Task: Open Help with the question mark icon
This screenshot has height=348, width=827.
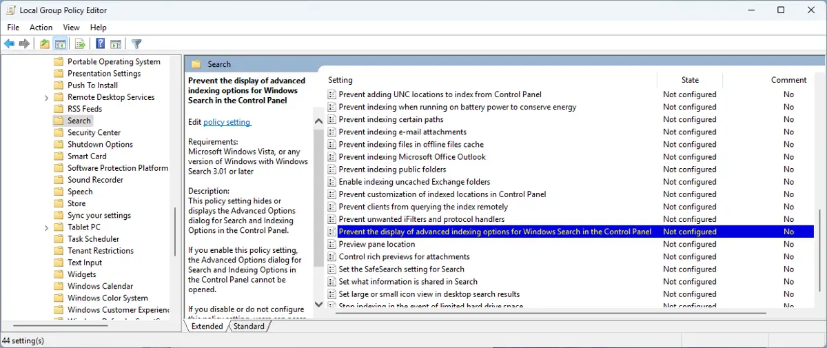Action: [x=101, y=44]
